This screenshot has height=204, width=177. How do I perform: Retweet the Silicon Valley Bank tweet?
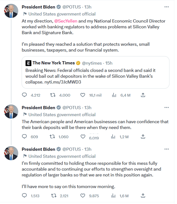(x=53, y=95)
